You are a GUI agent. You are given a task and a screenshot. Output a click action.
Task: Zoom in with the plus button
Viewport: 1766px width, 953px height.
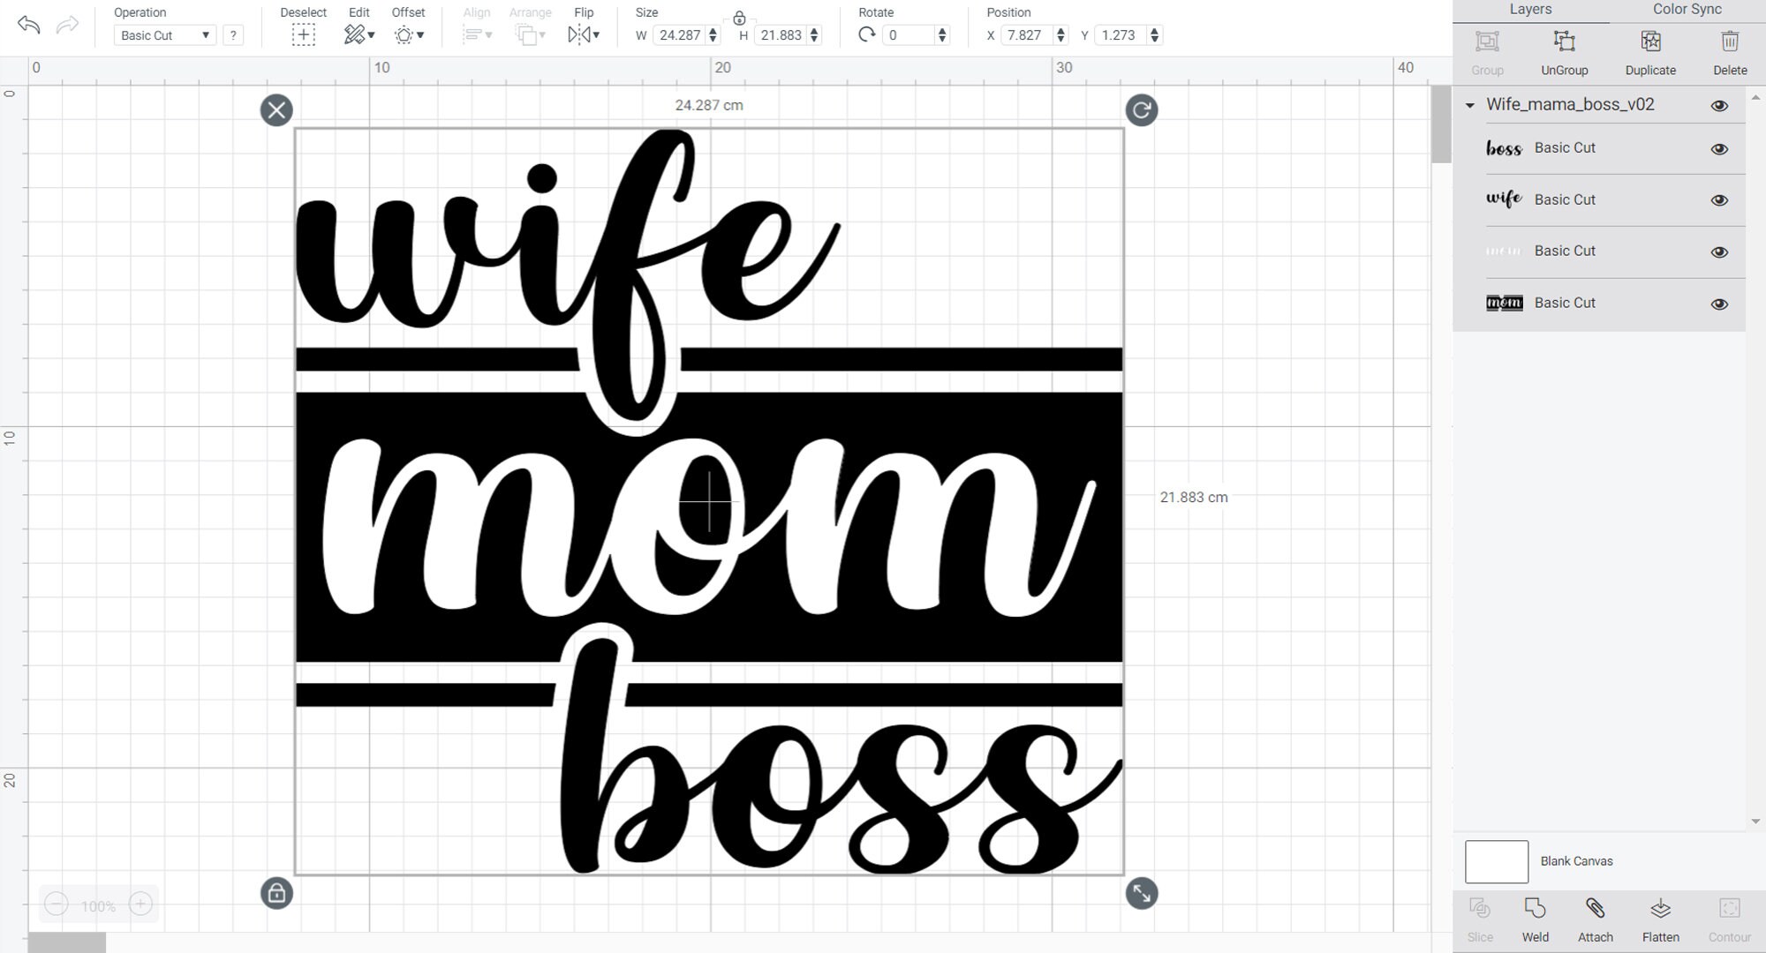tap(140, 904)
